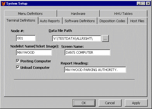Open the Disposition Codes tab
Viewport: 152px width, 109px height.
tap(112, 21)
